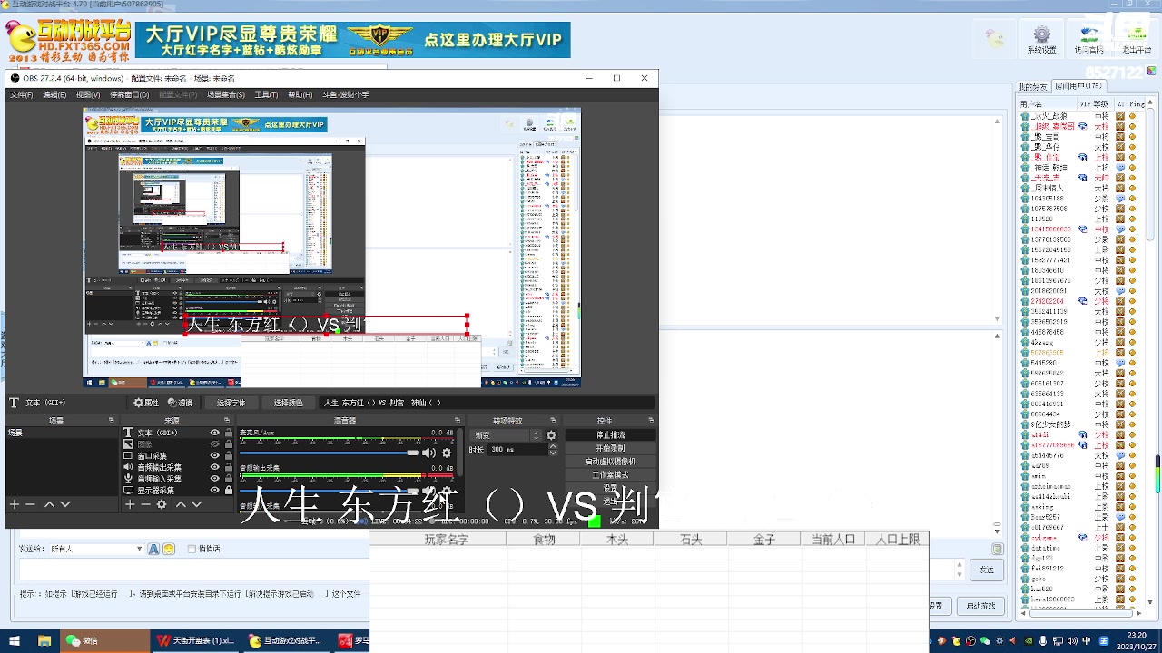Toggle visibility of 显示器采集 source

point(215,490)
